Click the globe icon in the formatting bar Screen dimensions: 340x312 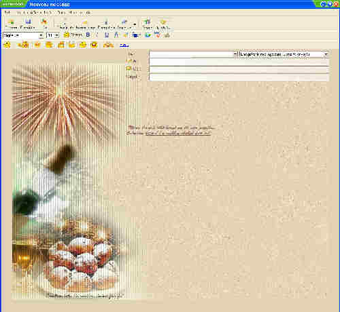(x=148, y=35)
